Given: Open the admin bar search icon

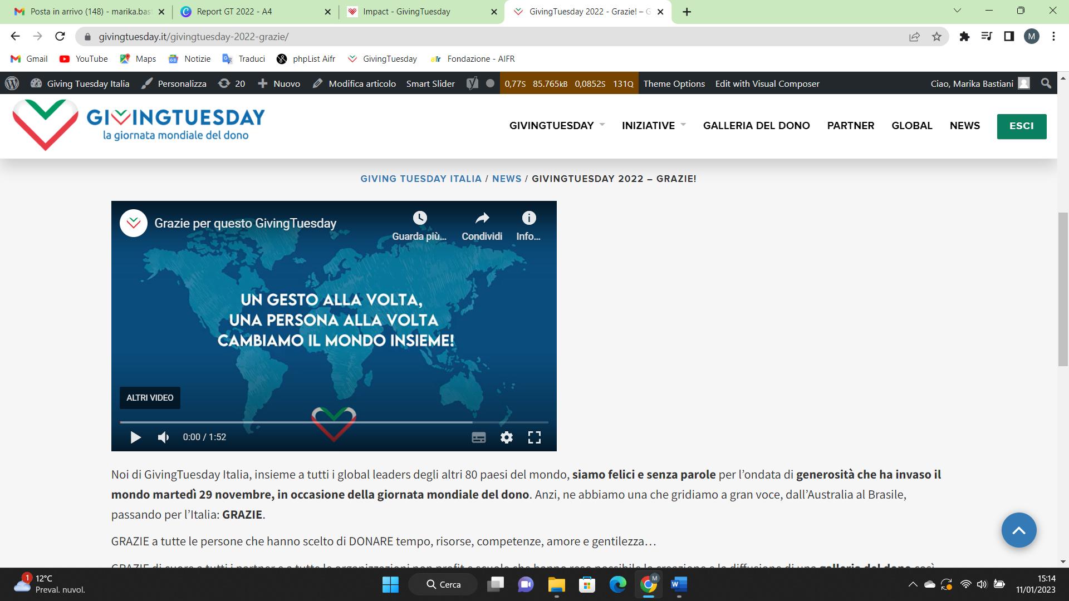Looking at the screenshot, I should coord(1046,83).
